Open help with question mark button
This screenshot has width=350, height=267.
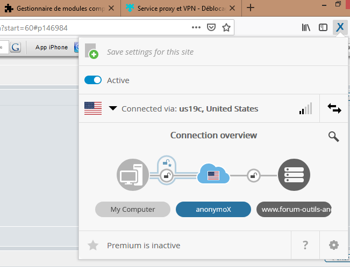tap(305, 245)
